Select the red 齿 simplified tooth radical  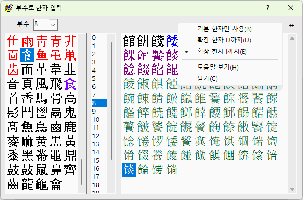pyautogui.click(x=13, y=70)
